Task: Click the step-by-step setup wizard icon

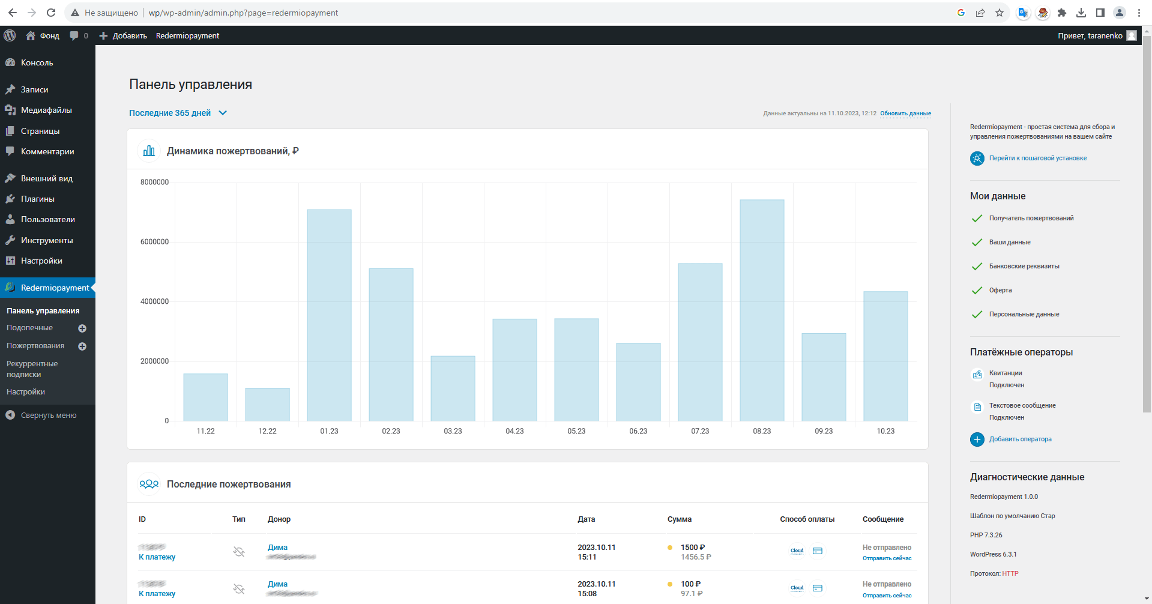Action: tap(977, 159)
